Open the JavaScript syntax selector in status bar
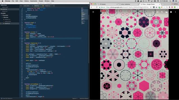 tap(84, 98)
